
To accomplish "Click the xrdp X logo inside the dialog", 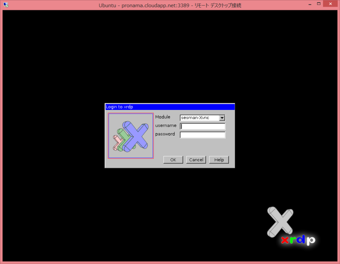I will 130,135.
